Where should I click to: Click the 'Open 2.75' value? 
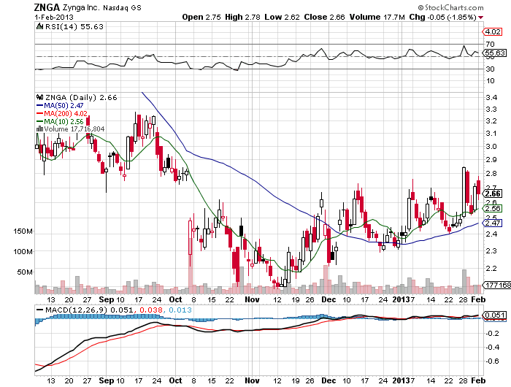coord(201,17)
